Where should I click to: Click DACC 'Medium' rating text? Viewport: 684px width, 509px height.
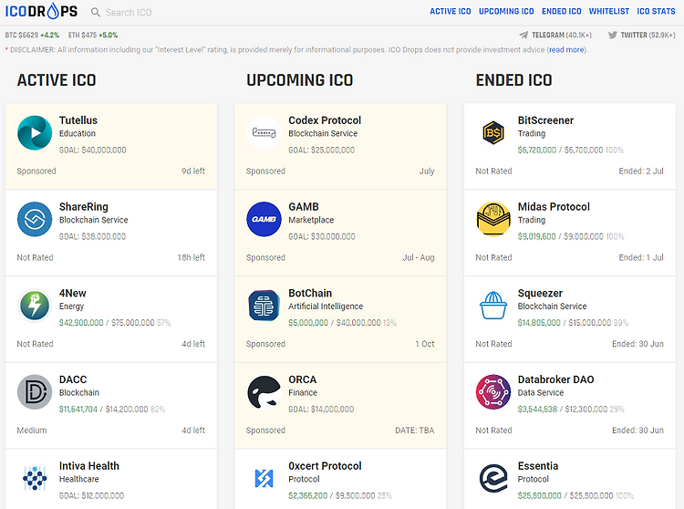pos(32,430)
